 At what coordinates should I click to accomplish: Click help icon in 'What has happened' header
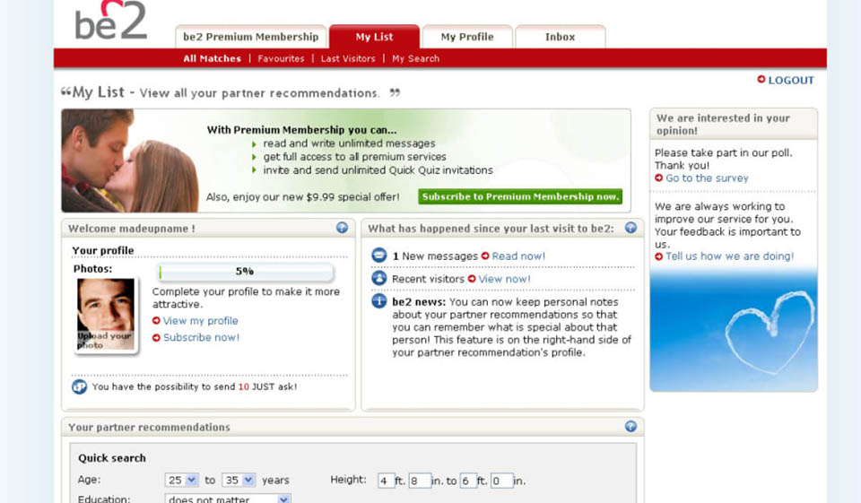(631, 228)
